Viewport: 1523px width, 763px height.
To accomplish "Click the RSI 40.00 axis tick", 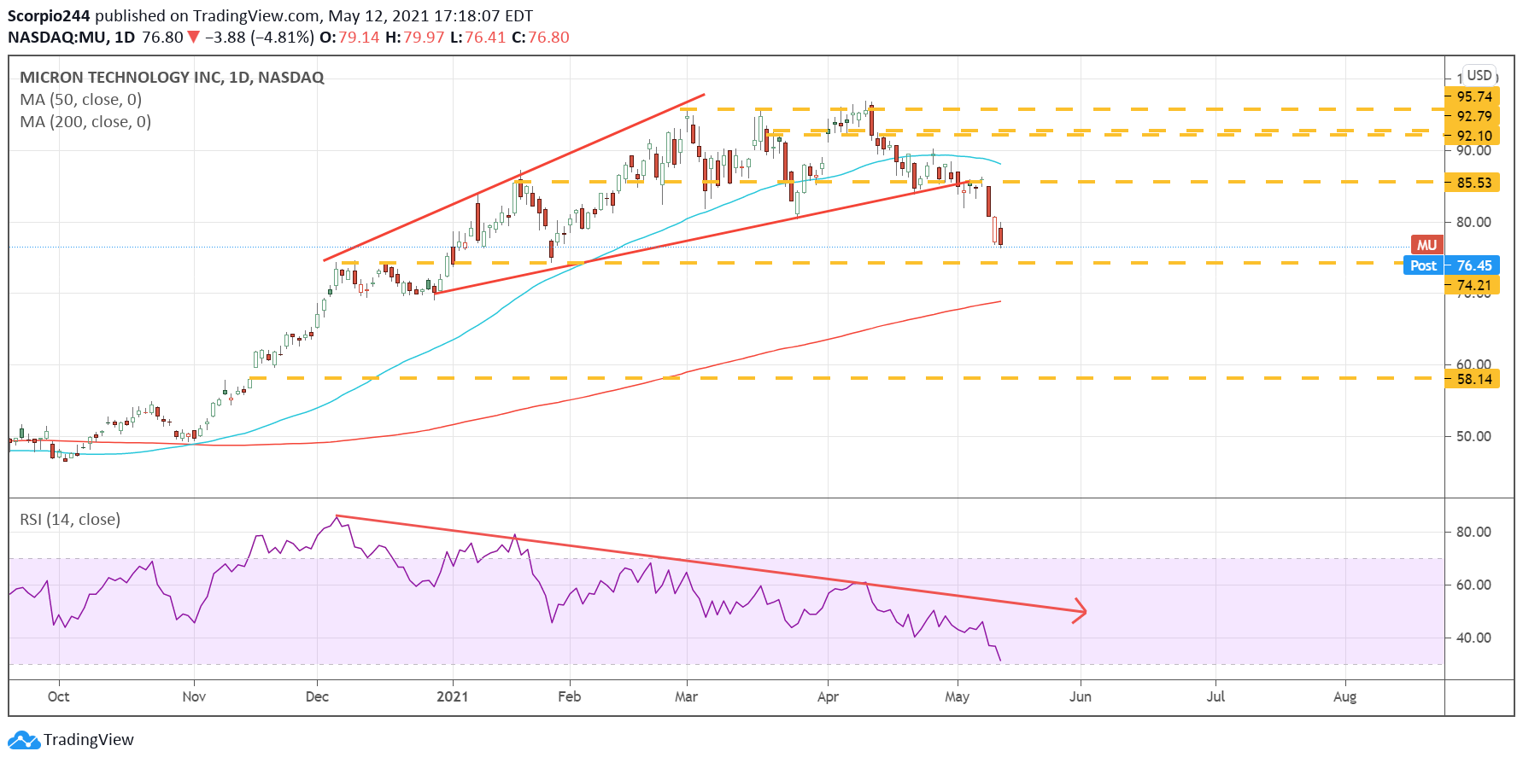I will [x=1473, y=638].
